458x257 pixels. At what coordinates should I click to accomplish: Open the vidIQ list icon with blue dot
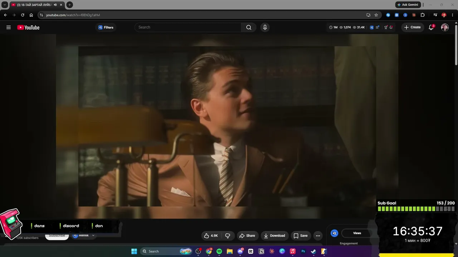click(x=377, y=27)
